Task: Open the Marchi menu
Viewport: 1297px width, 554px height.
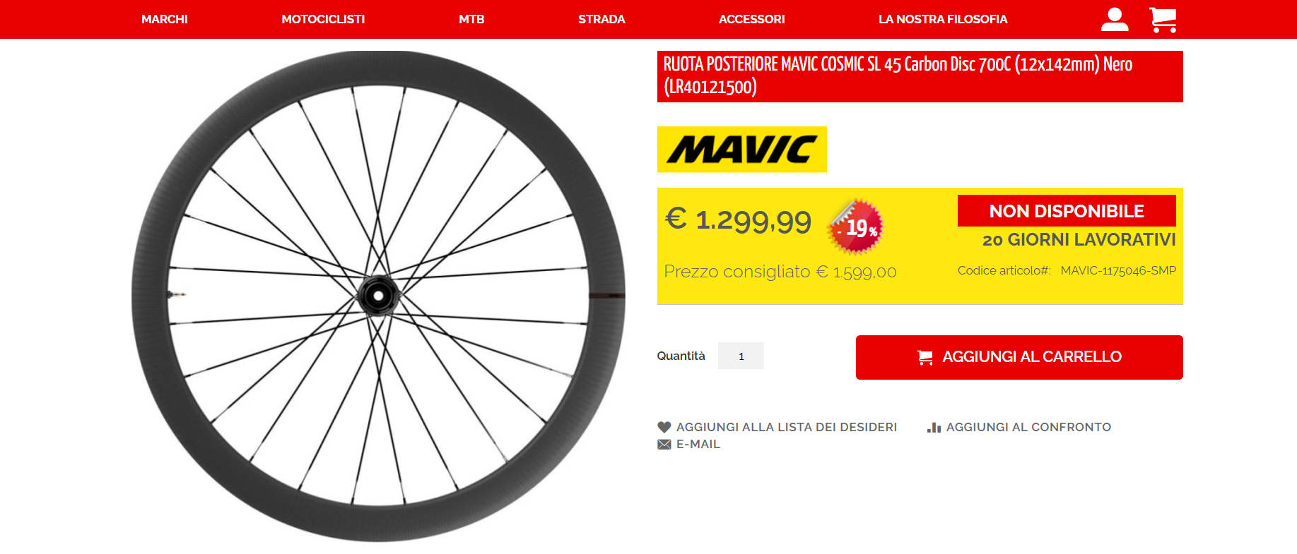Action: pyautogui.click(x=165, y=19)
